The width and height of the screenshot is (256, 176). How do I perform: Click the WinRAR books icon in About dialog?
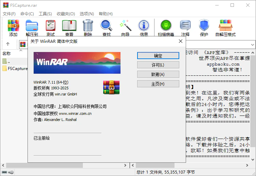tap(111, 87)
